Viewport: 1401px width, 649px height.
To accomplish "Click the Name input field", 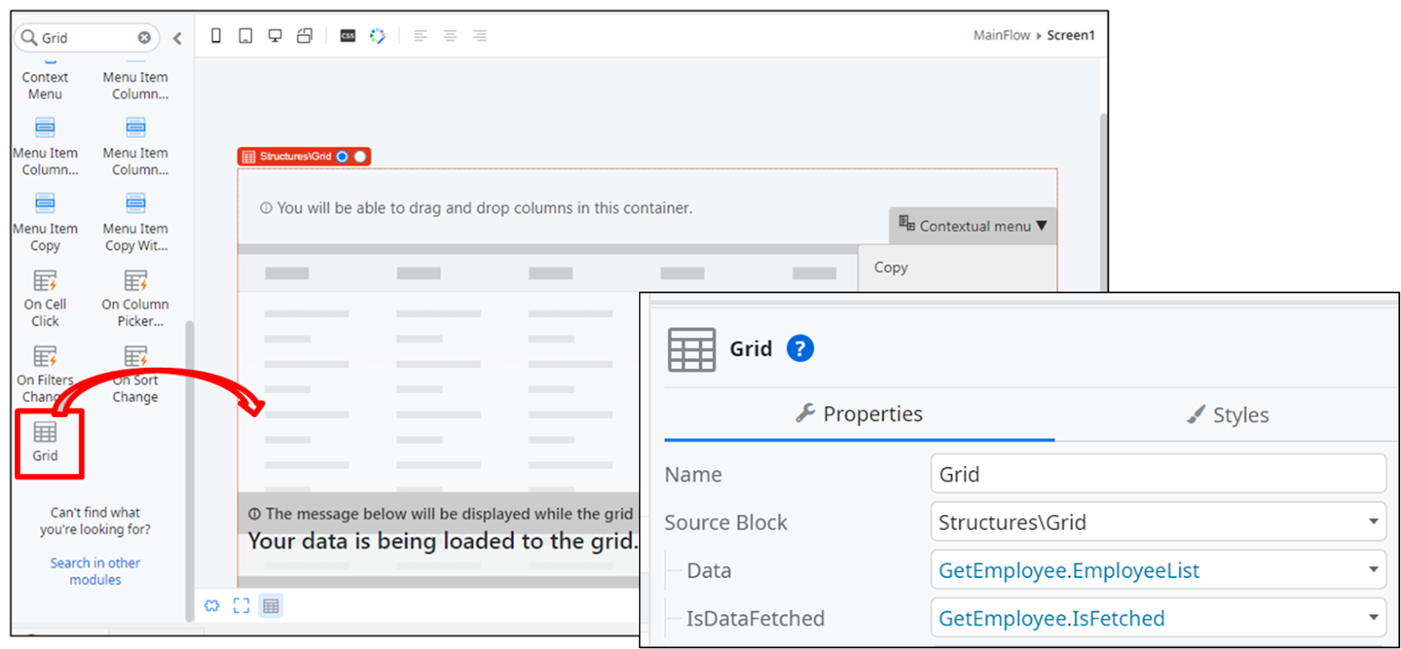I will 1157,475.
